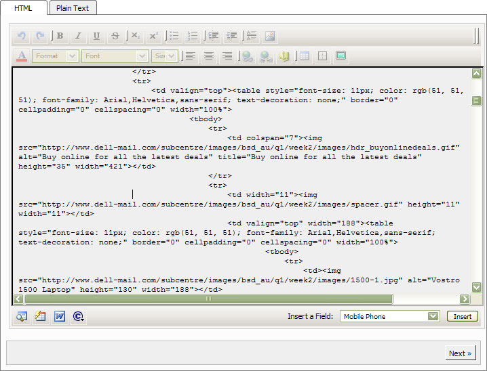Apply superscript formatting
This screenshot has width=487, height=371.
pos(153,36)
